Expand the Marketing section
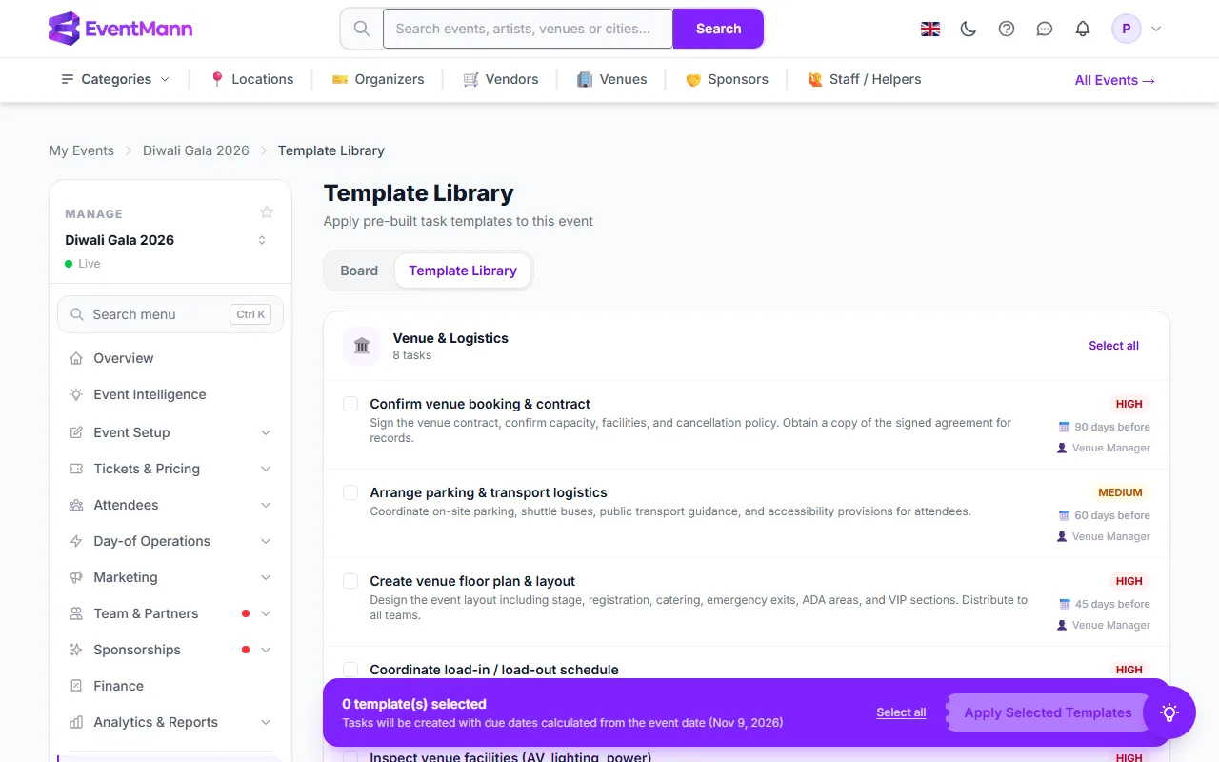 pos(170,577)
